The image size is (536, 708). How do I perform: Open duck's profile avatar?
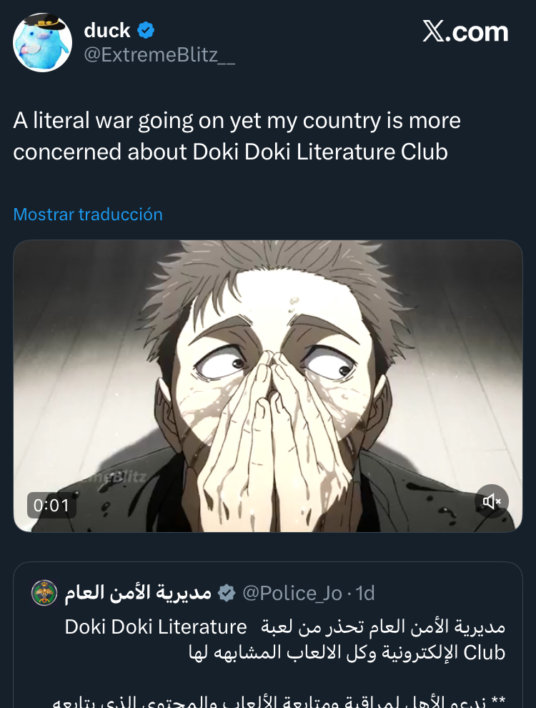click(42, 42)
